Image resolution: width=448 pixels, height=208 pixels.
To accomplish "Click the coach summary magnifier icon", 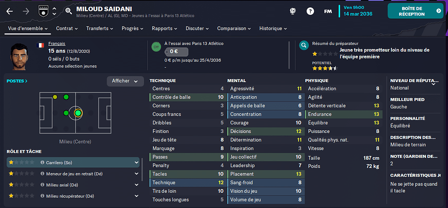I will click(304, 45).
